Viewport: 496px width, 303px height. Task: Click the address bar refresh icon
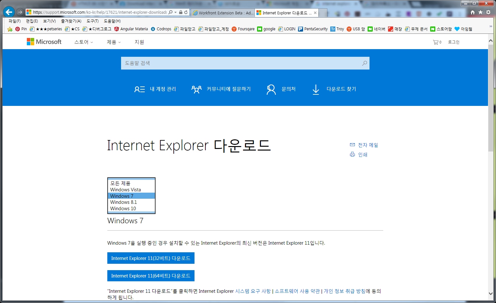click(186, 12)
